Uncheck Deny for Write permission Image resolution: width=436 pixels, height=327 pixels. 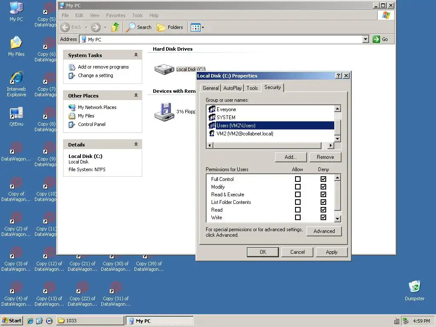coord(323,218)
